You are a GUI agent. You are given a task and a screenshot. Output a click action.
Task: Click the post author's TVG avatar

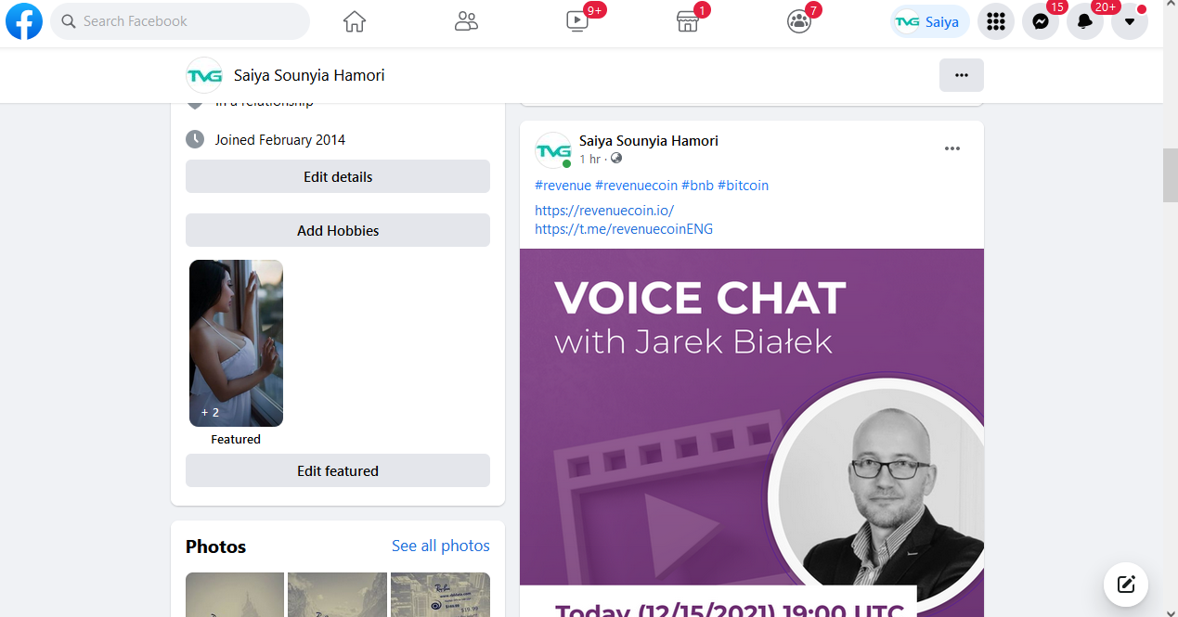point(553,150)
